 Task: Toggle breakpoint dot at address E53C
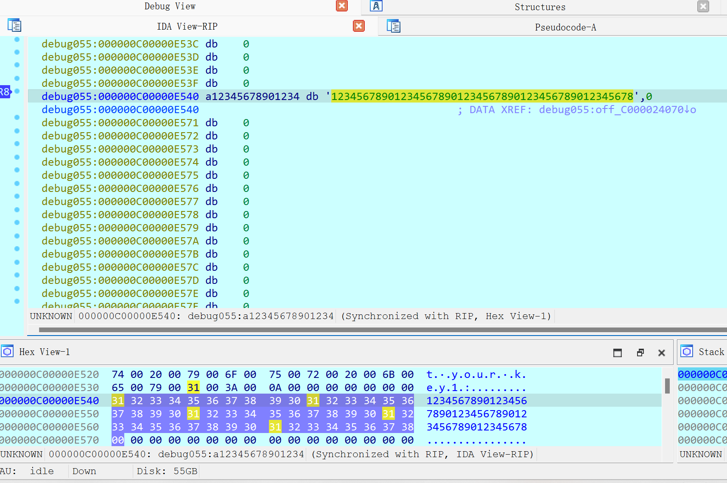[17, 39]
